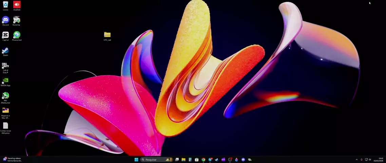Image resolution: width=386 pixels, height=163 pixels.
Task: Click the PhoenixSuit desktop icon
Action: (17, 35)
